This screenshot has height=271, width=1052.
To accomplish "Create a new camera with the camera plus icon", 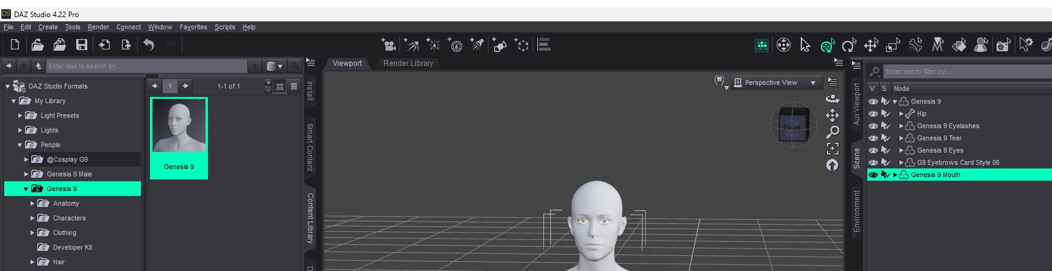I will click(388, 45).
